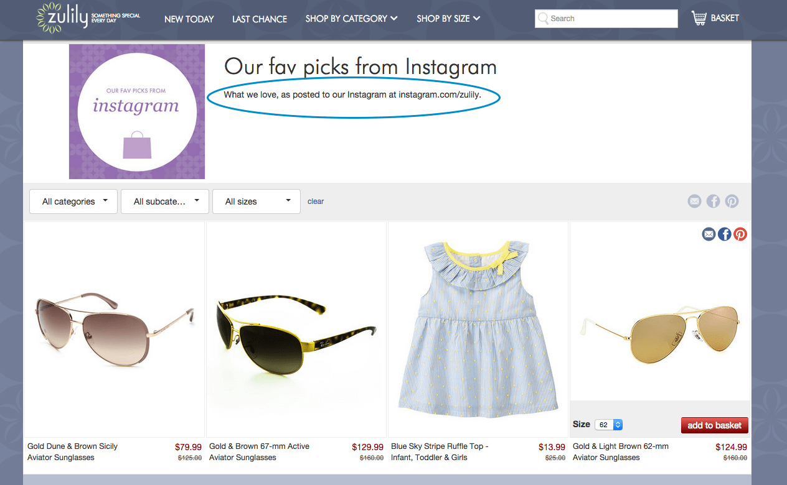The height and width of the screenshot is (485, 787).
Task: Click the clear filters link
Action: pos(316,201)
